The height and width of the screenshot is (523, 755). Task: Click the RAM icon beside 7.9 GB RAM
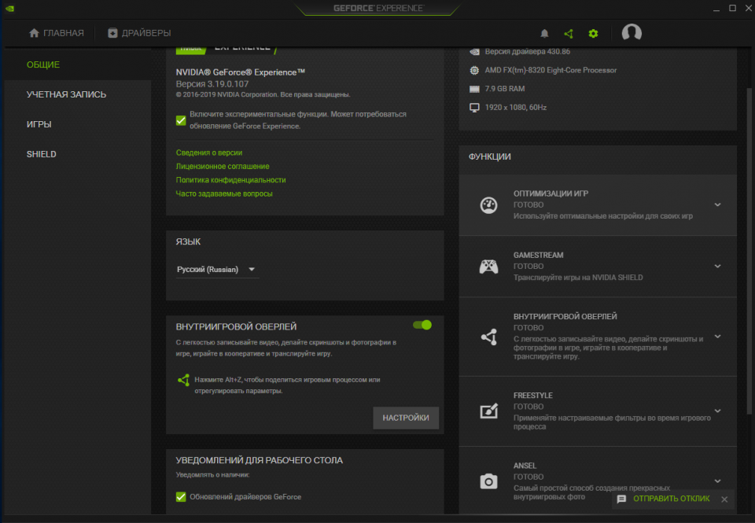[x=474, y=89]
